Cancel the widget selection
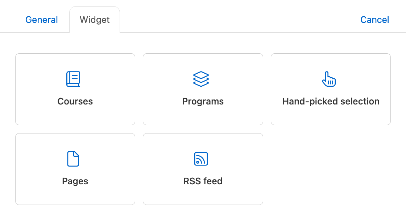 pos(374,20)
